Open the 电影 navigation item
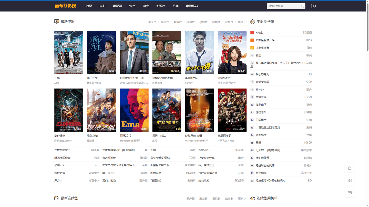 [x=102, y=6]
